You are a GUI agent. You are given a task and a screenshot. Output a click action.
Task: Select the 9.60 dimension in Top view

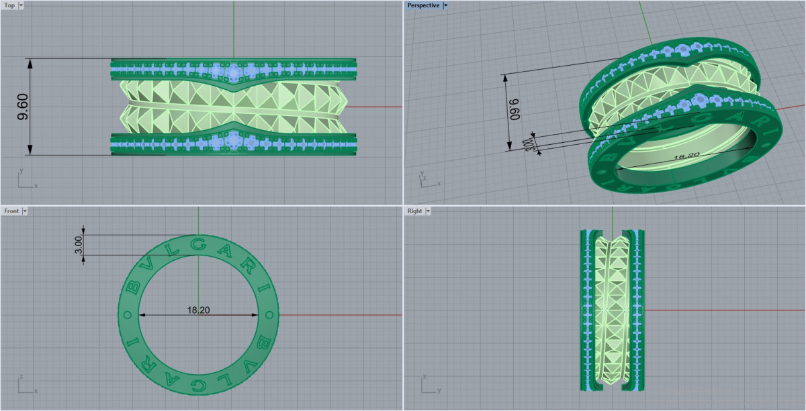point(24,107)
